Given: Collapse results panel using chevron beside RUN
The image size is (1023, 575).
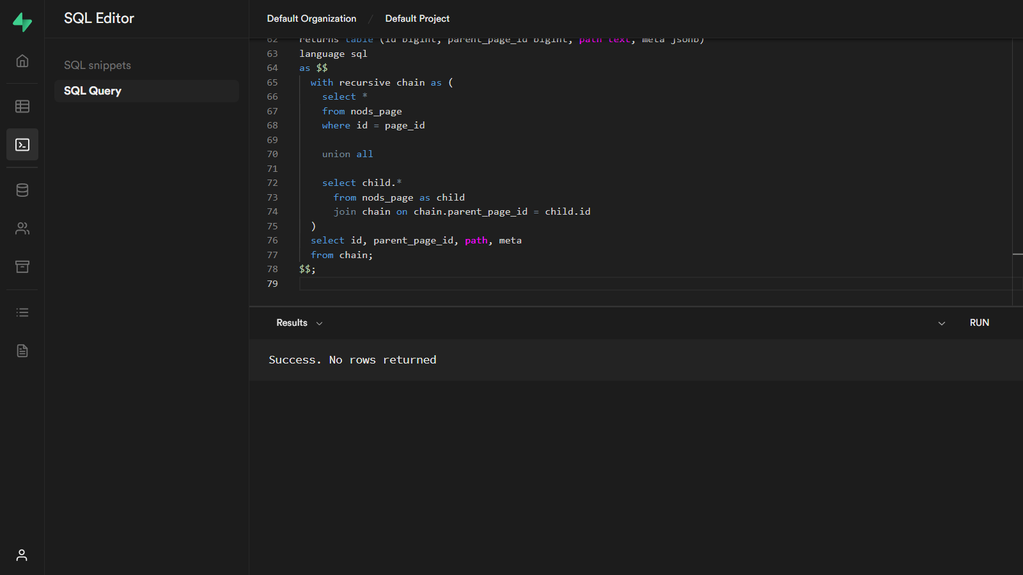Looking at the screenshot, I should tap(941, 324).
